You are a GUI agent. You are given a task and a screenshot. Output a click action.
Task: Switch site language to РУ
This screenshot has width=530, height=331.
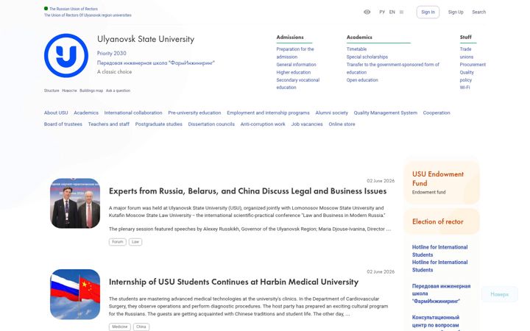[x=382, y=12]
